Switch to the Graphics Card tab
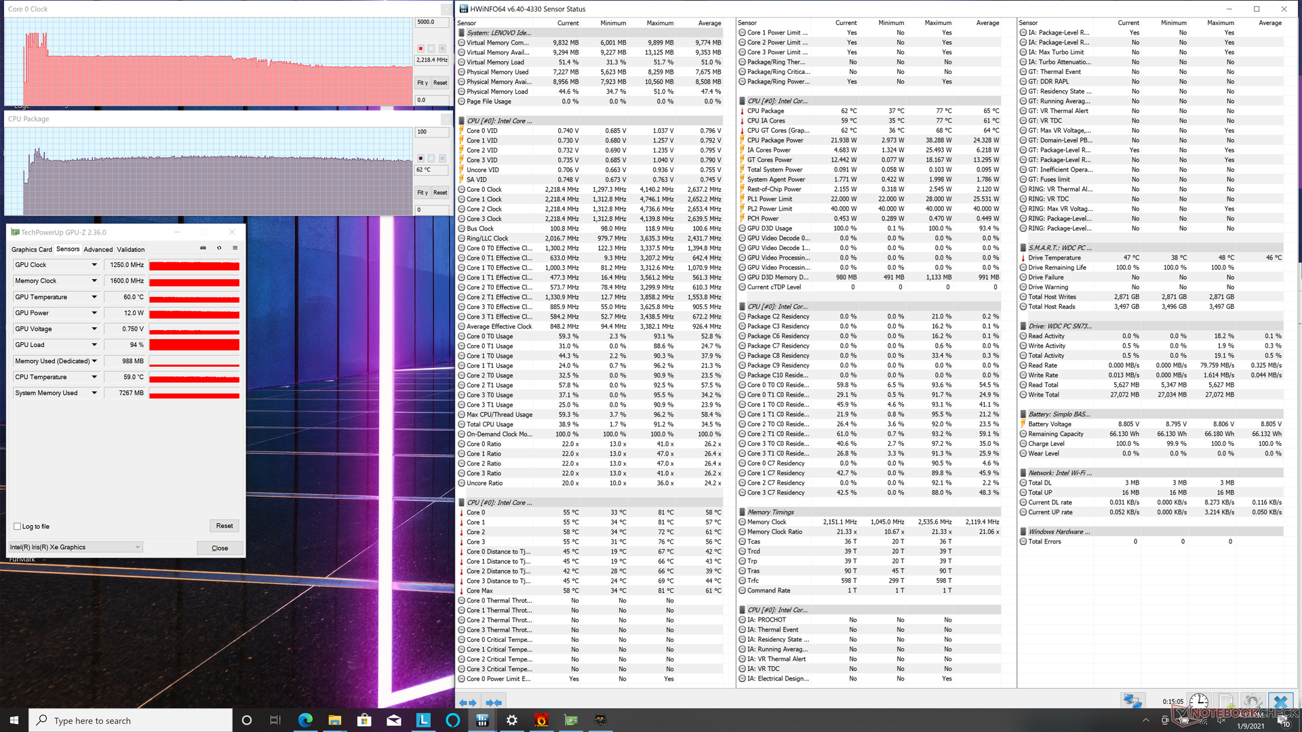1302x732 pixels. pyautogui.click(x=31, y=249)
